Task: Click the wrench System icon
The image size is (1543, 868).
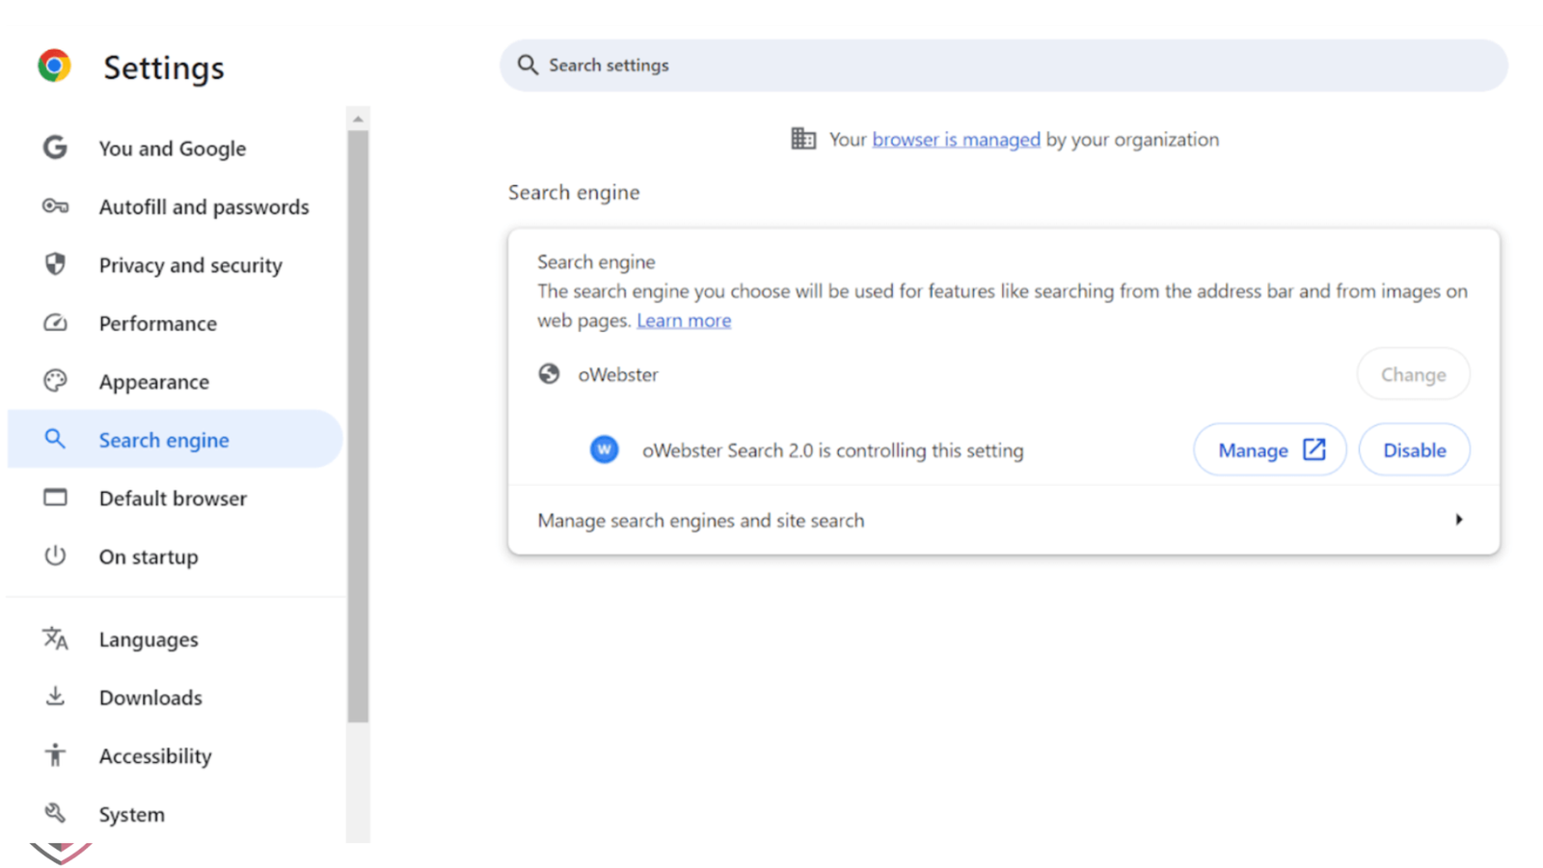Action: 55,813
